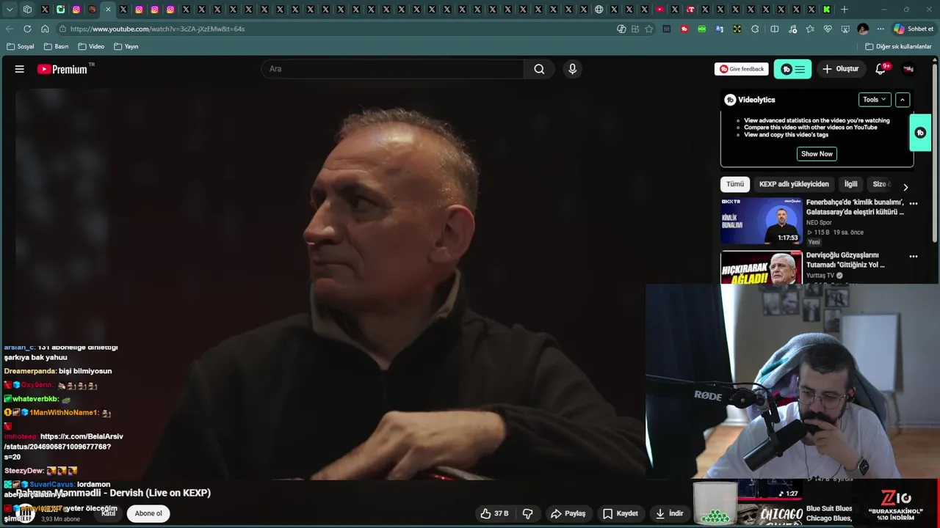This screenshot has width=940, height=528.
Task: Open Copilot Sohbet et button
Action: pyautogui.click(x=914, y=29)
